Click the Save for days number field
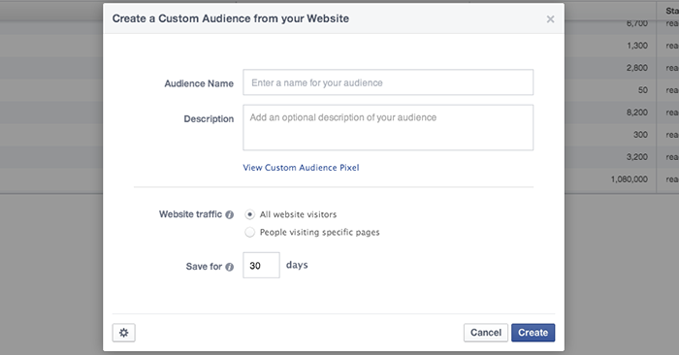This screenshot has width=679, height=355. click(261, 266)
